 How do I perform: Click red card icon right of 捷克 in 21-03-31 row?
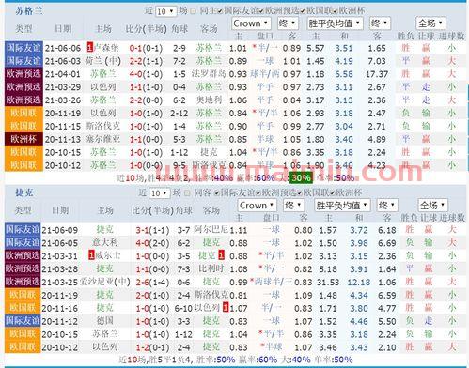coord(221,255)
